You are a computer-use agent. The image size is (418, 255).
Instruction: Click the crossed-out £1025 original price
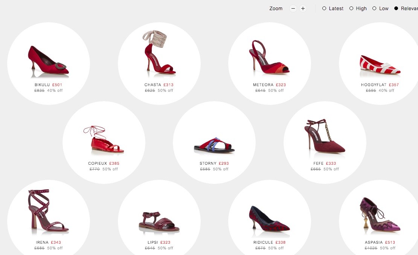coord(371,248)
